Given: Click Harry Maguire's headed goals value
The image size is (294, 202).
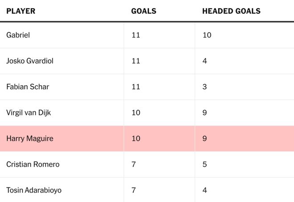Looking at the screenshot, I should coord(204,138).
